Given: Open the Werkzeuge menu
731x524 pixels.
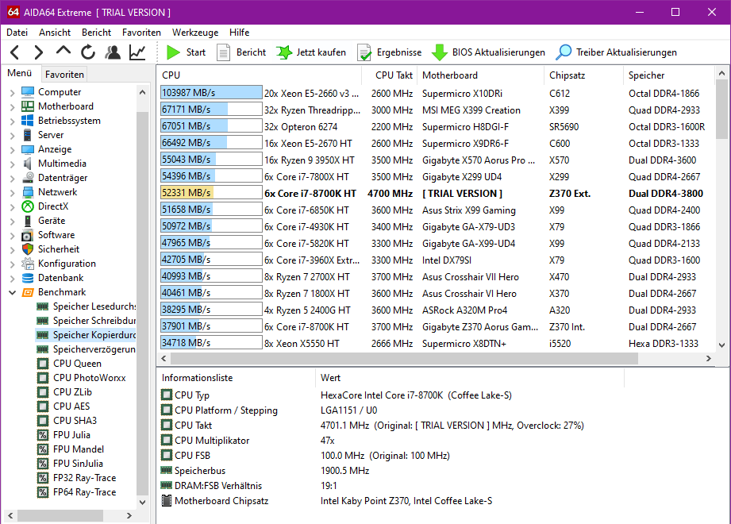Looking at the screenshot, I should coord(195,33).
